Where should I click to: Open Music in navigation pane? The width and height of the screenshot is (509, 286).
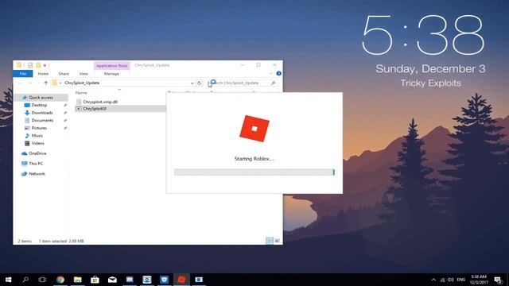point(37,136)
